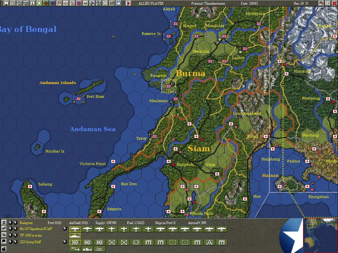
Task: Click the British flag at Port Blair
Action: tap(79, 98)
